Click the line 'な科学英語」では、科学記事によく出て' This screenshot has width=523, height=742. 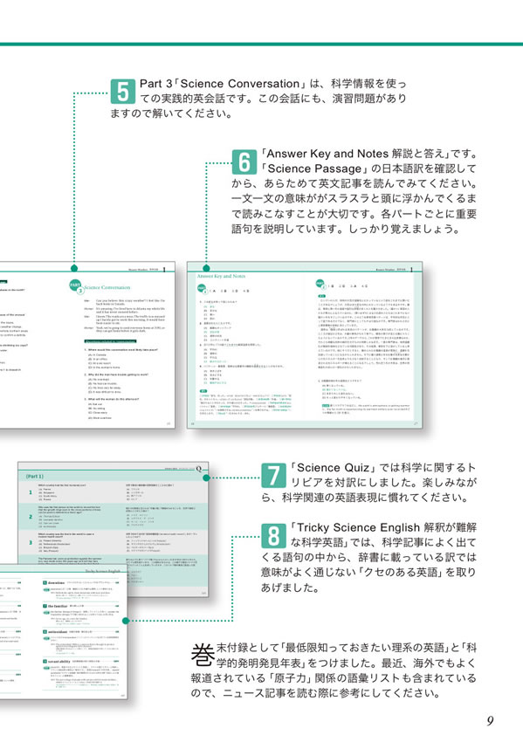tap(383, 542)
